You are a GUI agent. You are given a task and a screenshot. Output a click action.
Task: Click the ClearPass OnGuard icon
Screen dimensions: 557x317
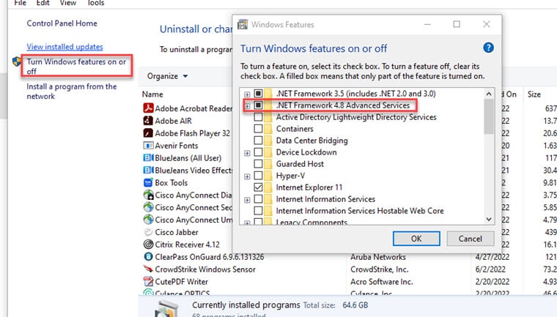pos(148,257)
